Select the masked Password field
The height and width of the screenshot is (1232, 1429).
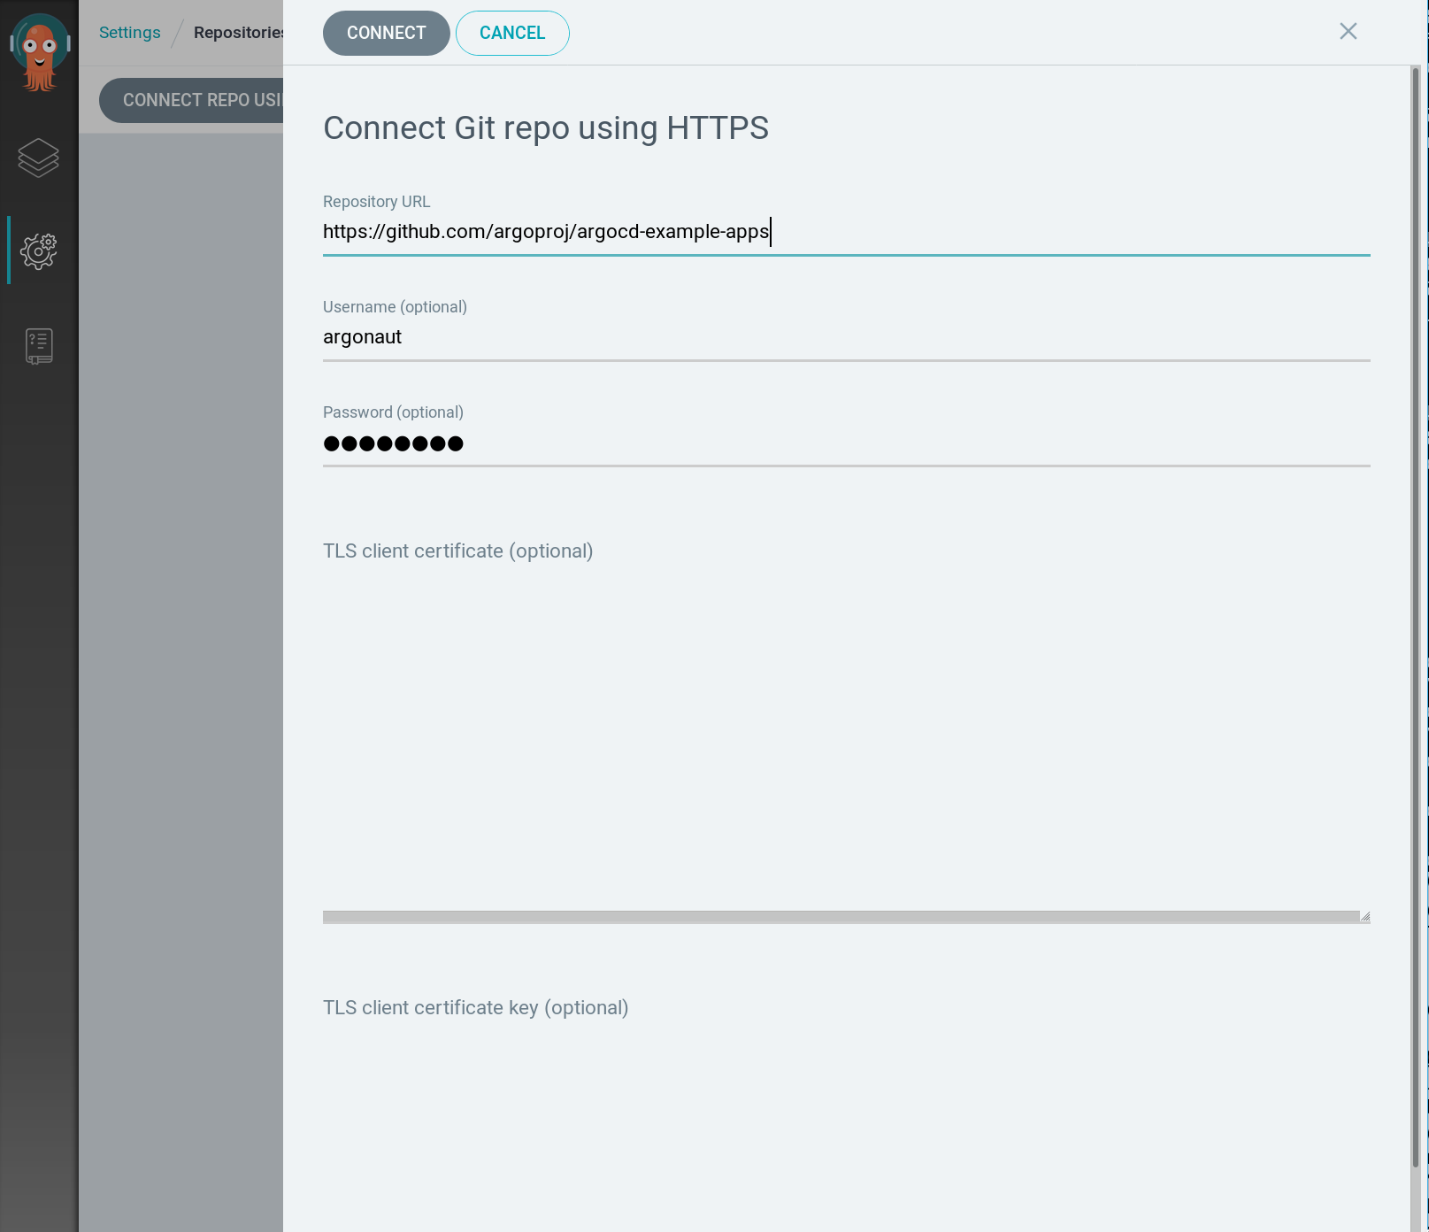(845, 443)
